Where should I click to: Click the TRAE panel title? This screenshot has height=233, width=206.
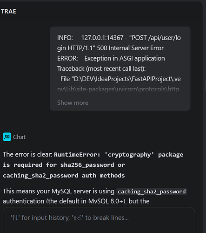pyautogui.click(x=8, y=11)
